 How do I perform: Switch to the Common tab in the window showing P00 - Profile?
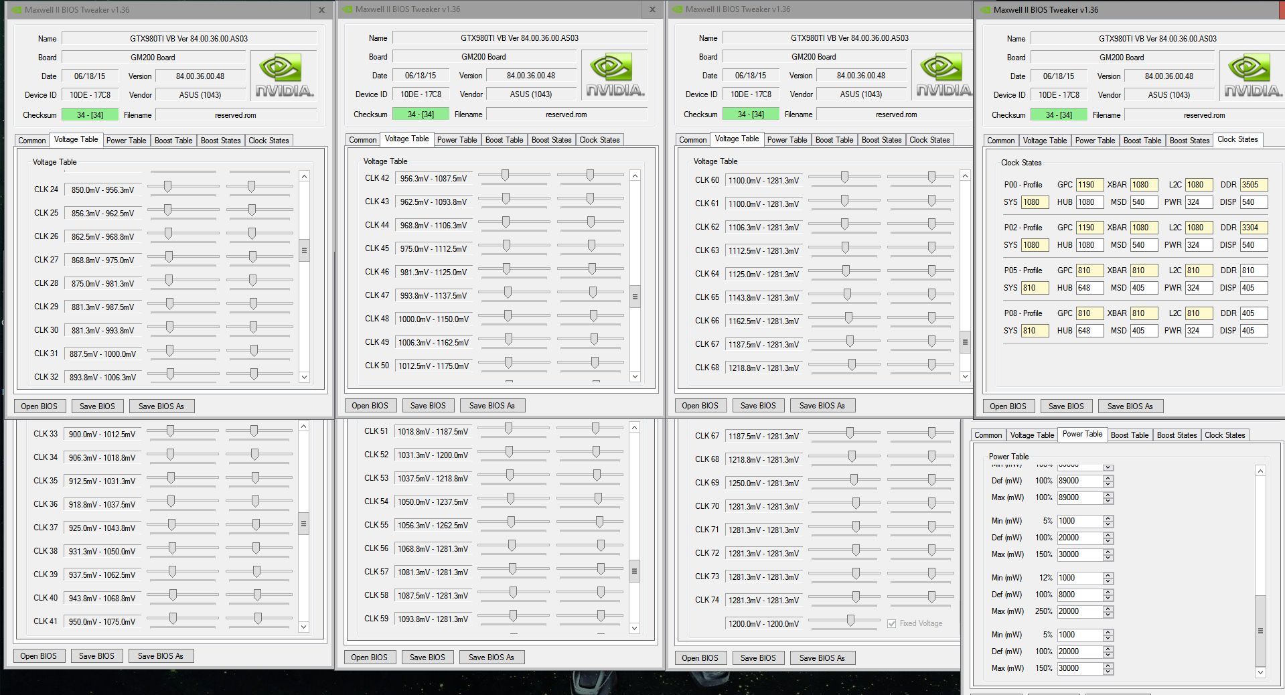click(x=1000, y=141)
